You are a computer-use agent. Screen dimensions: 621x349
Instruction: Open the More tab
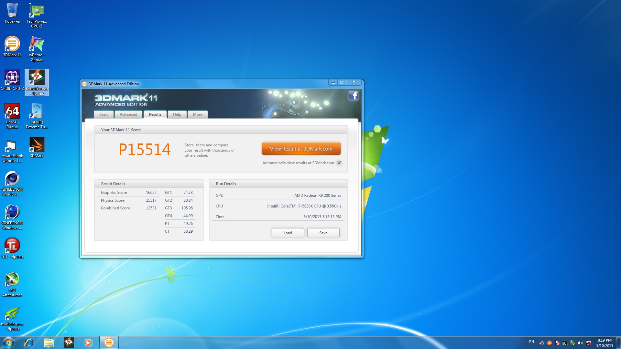click(198, 114)
